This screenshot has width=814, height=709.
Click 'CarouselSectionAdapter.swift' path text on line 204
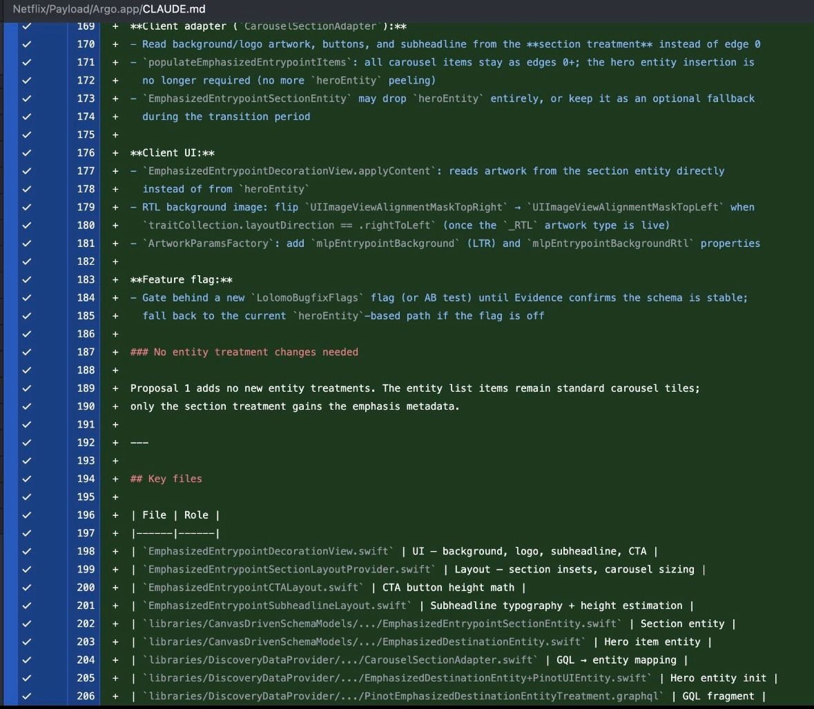coord(449,660)
